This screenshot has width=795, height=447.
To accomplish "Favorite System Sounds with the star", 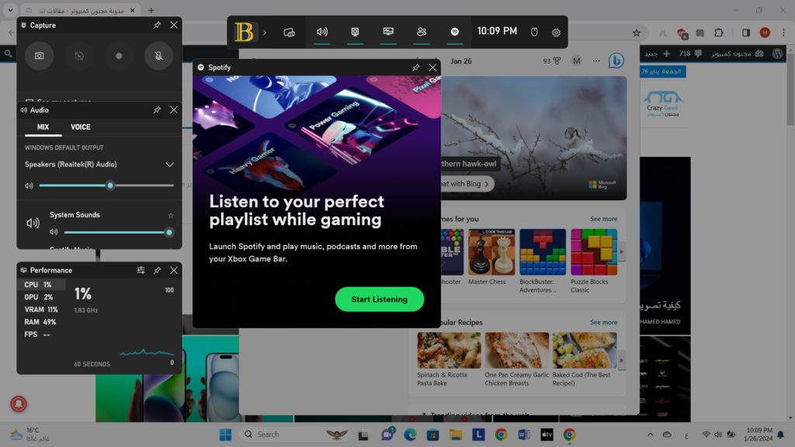I will point(169,215).
